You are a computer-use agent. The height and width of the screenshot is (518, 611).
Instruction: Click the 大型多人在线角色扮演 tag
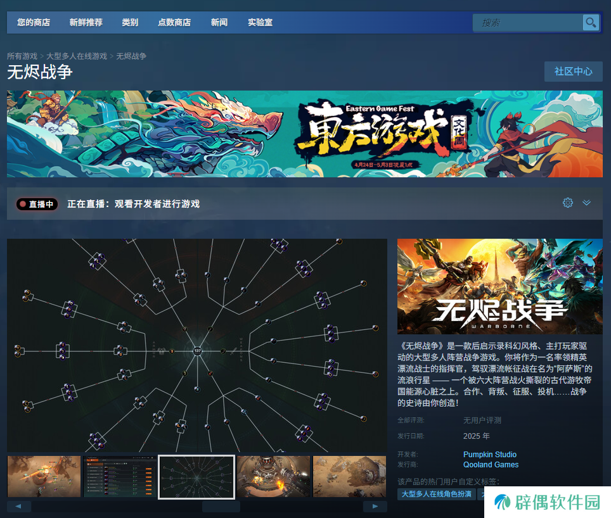[437, 494]
